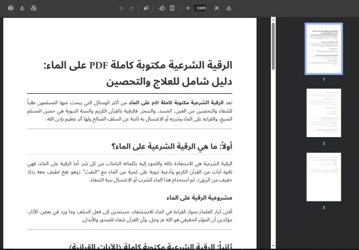Image resolution: width=359 pixels, height=250 pixels.
Task: Jump to page 3 thumbnail
Action: 324,177
